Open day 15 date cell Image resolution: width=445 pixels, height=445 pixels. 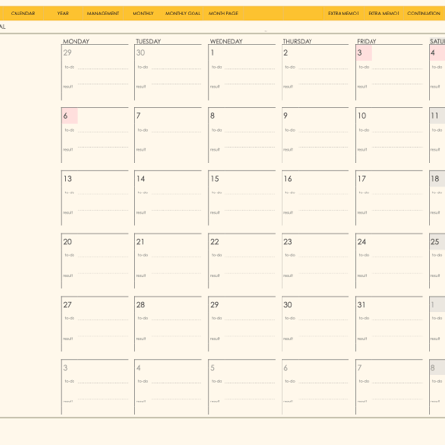215,179
